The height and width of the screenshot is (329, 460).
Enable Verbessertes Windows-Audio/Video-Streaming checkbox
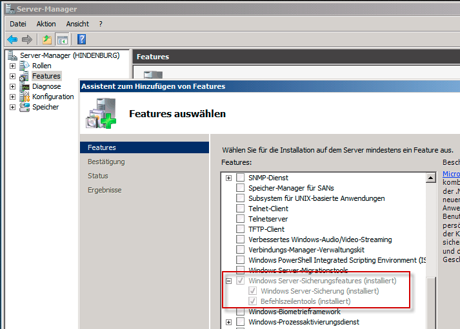click(240, 239)
